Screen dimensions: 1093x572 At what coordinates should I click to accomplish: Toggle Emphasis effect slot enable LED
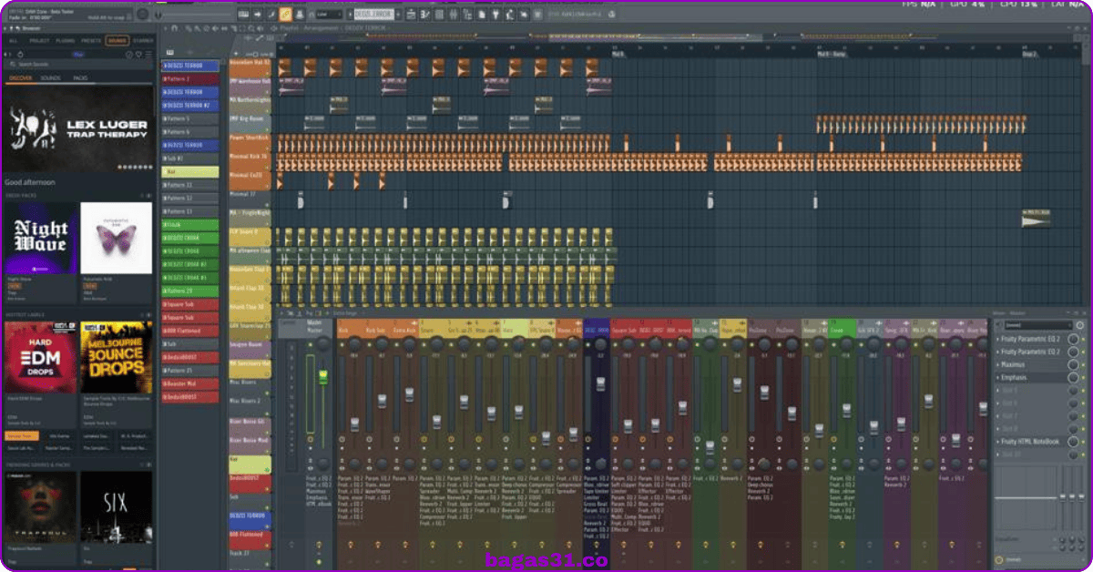pyautogui.click(x=1084, y=378)
